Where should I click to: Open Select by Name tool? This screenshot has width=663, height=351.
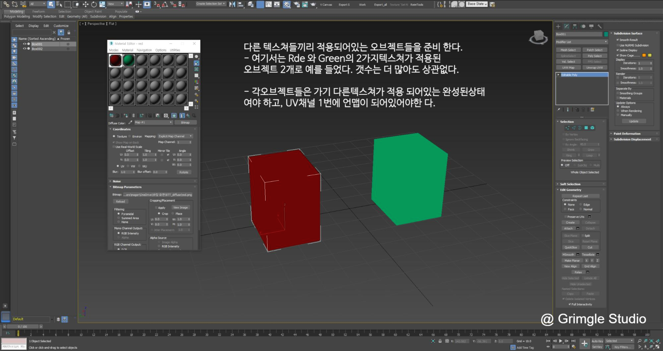click(x=59, y=4)
